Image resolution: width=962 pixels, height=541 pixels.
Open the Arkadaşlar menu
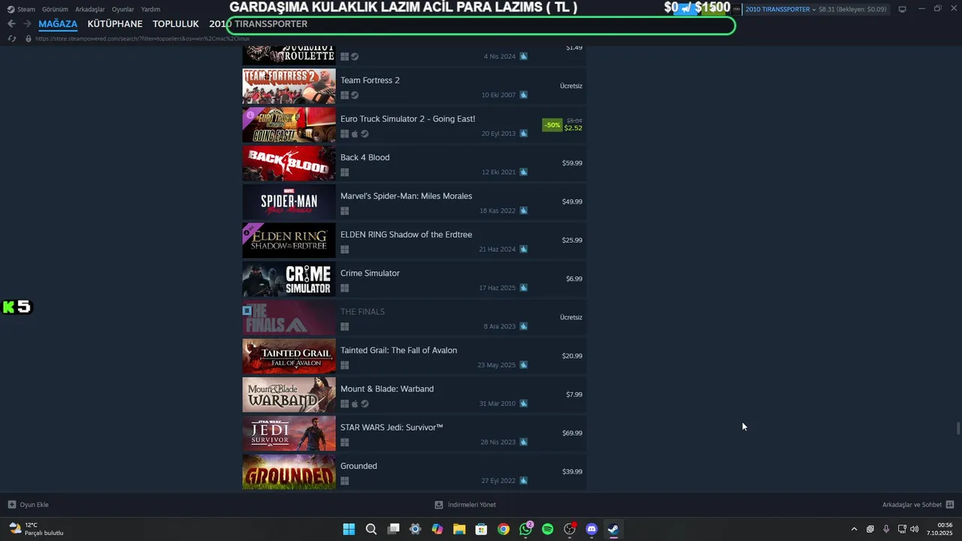(90, 9)
